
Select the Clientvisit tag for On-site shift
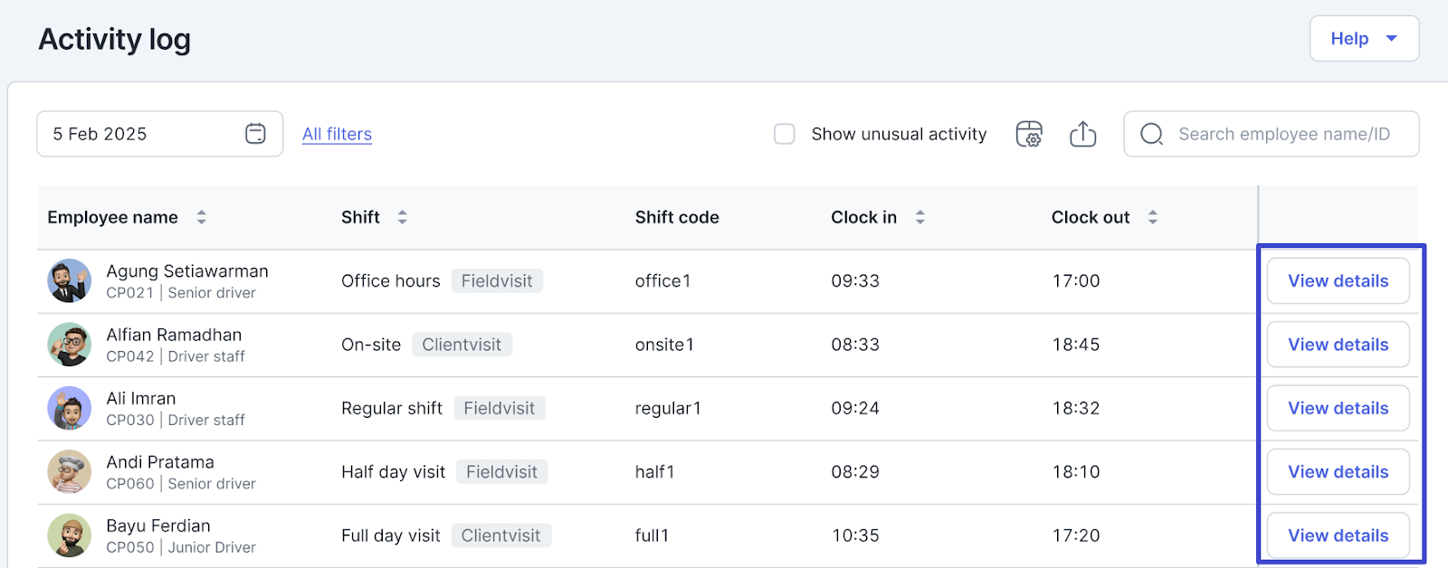462,345
